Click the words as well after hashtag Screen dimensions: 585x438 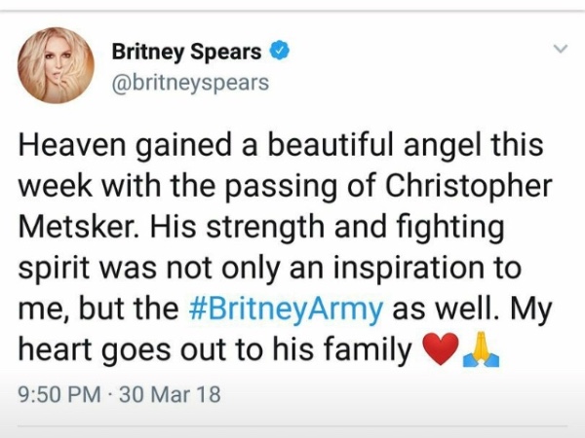444,310
